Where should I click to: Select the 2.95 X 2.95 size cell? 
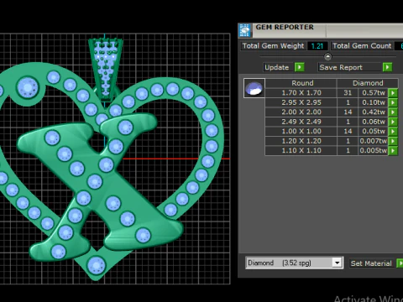click(x=301, y=102)
